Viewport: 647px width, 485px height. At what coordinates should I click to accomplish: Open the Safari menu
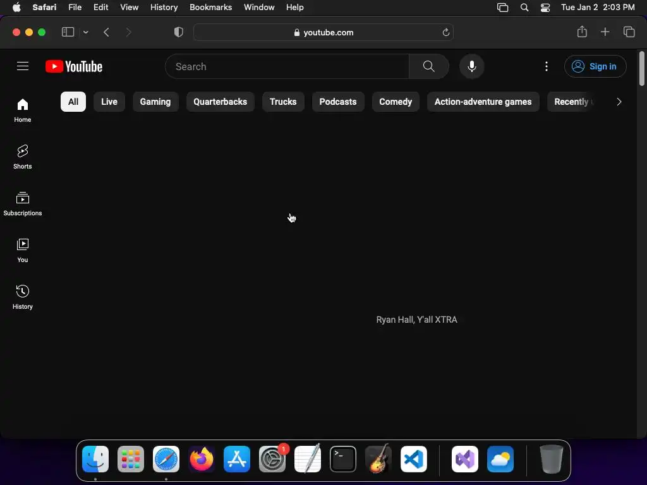45,8
